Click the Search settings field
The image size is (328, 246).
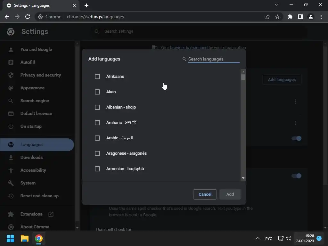200,31
